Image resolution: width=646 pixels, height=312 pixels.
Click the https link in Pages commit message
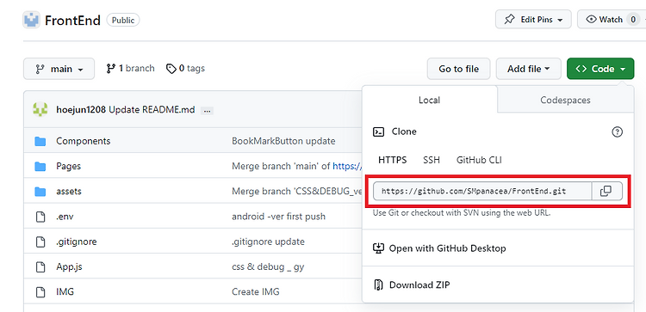click(x=347, y=166)
